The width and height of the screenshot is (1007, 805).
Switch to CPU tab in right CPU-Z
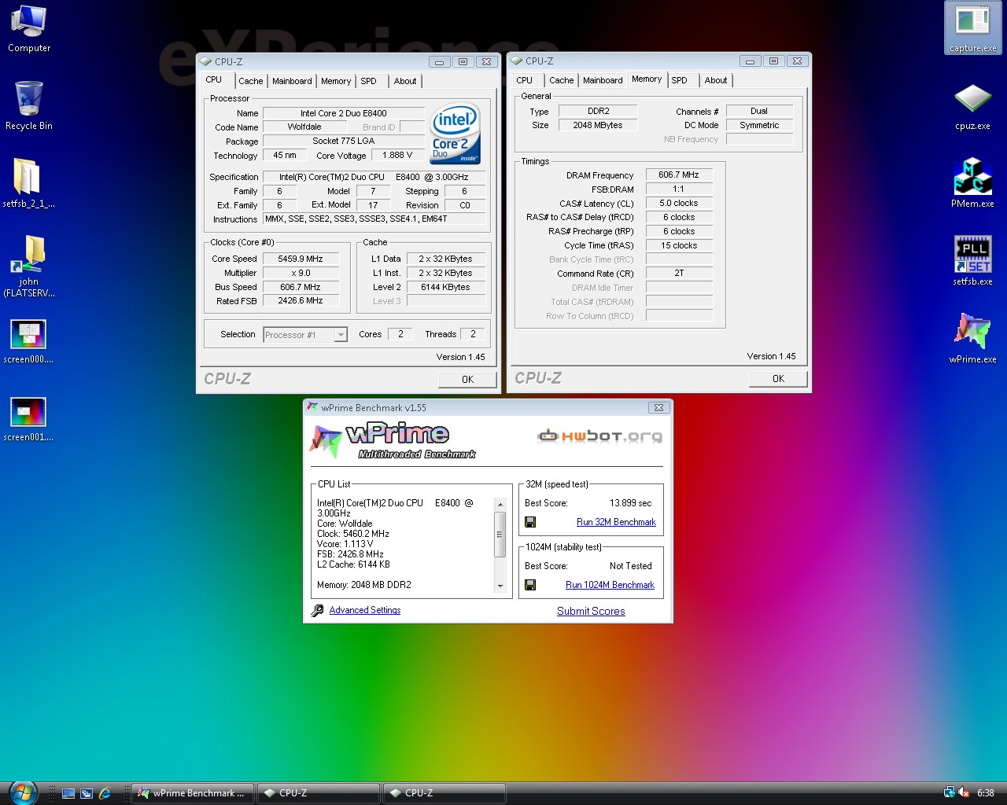pos(525,80)
